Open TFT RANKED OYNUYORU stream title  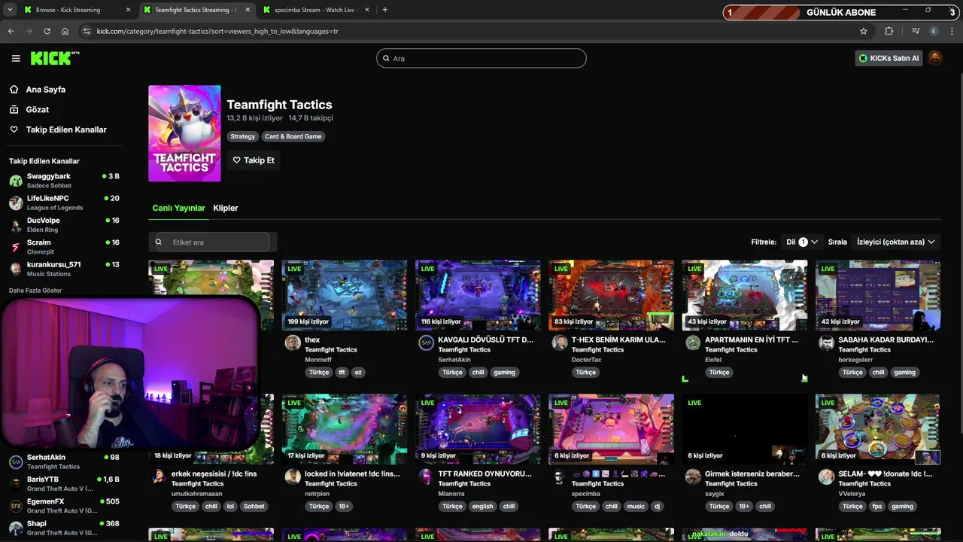coord(485,473)
